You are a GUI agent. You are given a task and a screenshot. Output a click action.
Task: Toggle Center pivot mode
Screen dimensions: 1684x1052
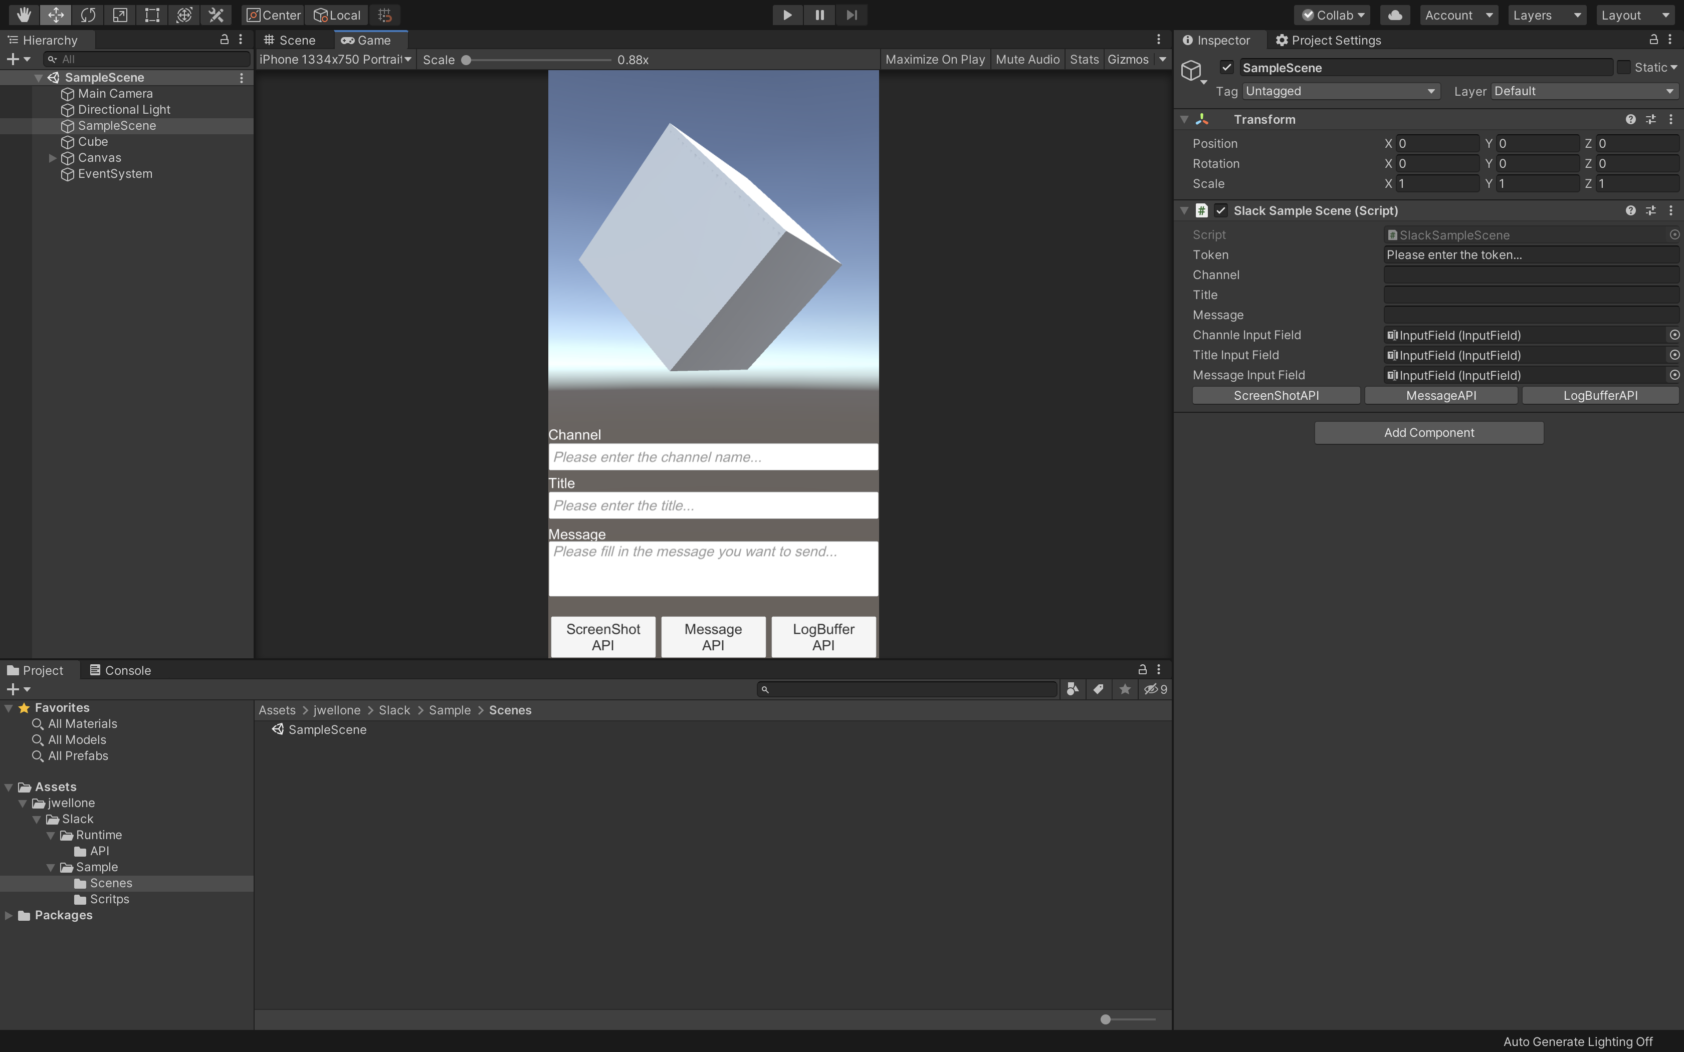pos(274,15)
